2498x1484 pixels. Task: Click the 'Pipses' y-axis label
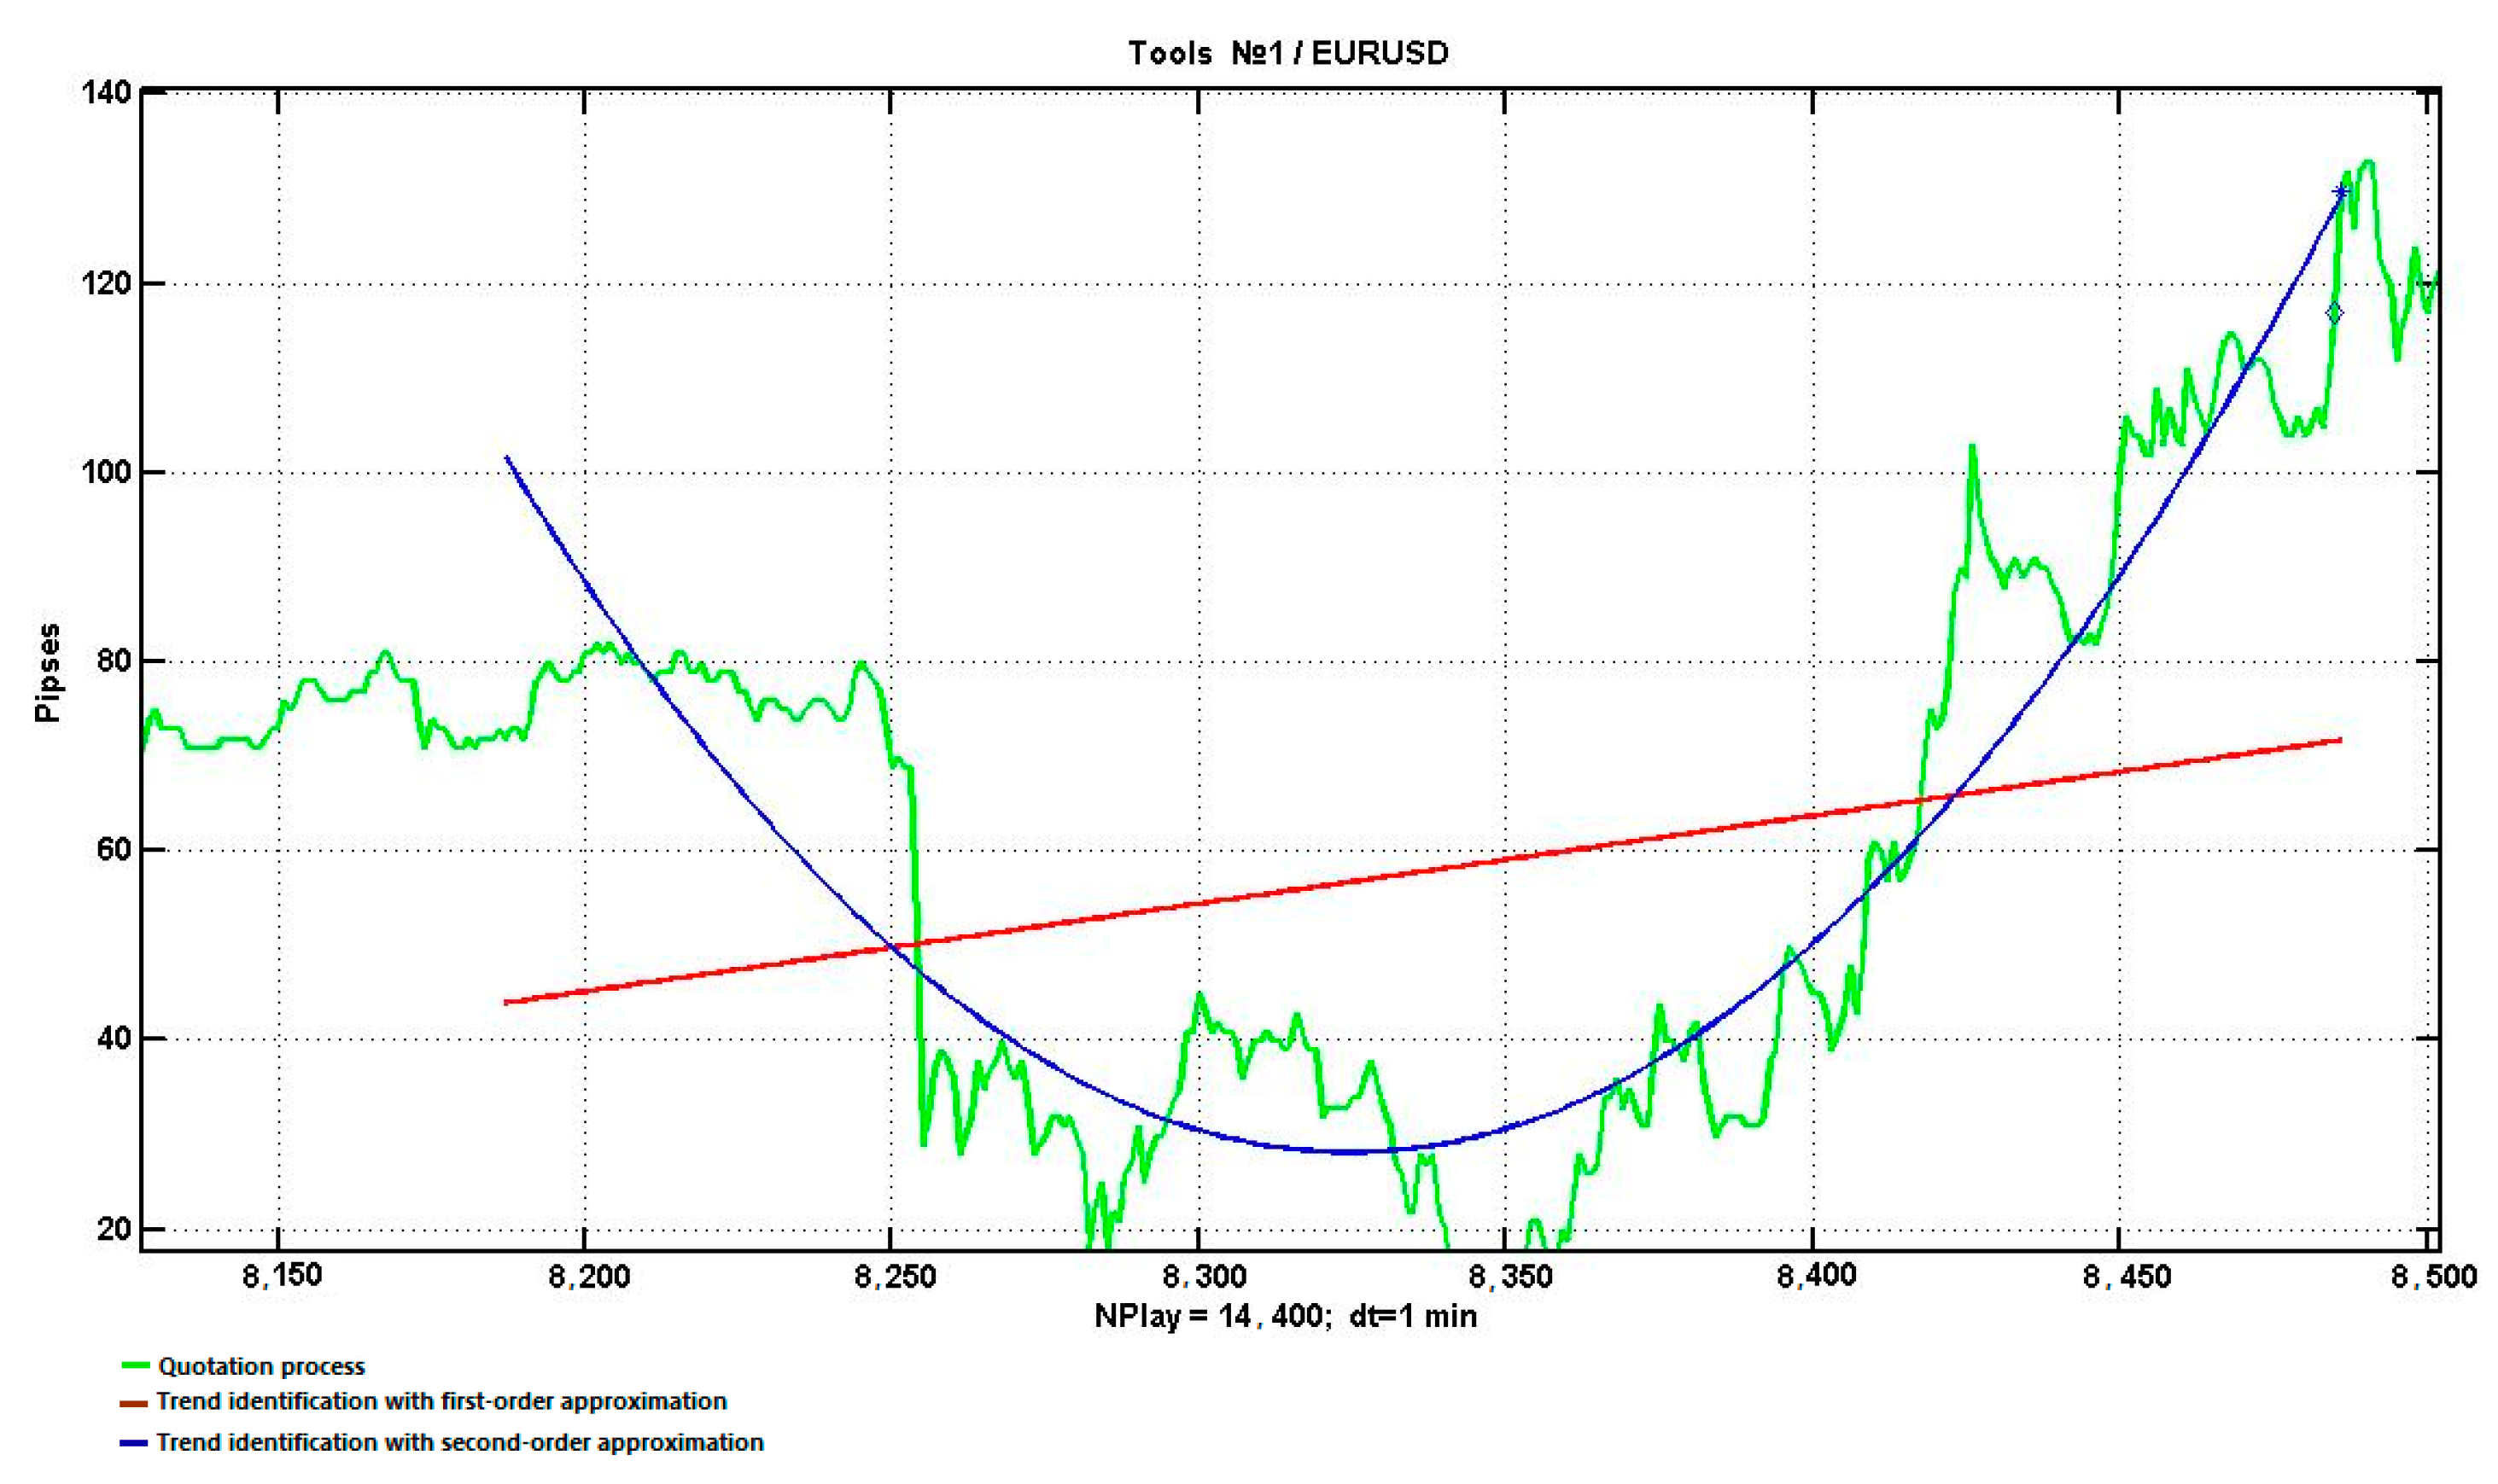[x=47, y=672]
